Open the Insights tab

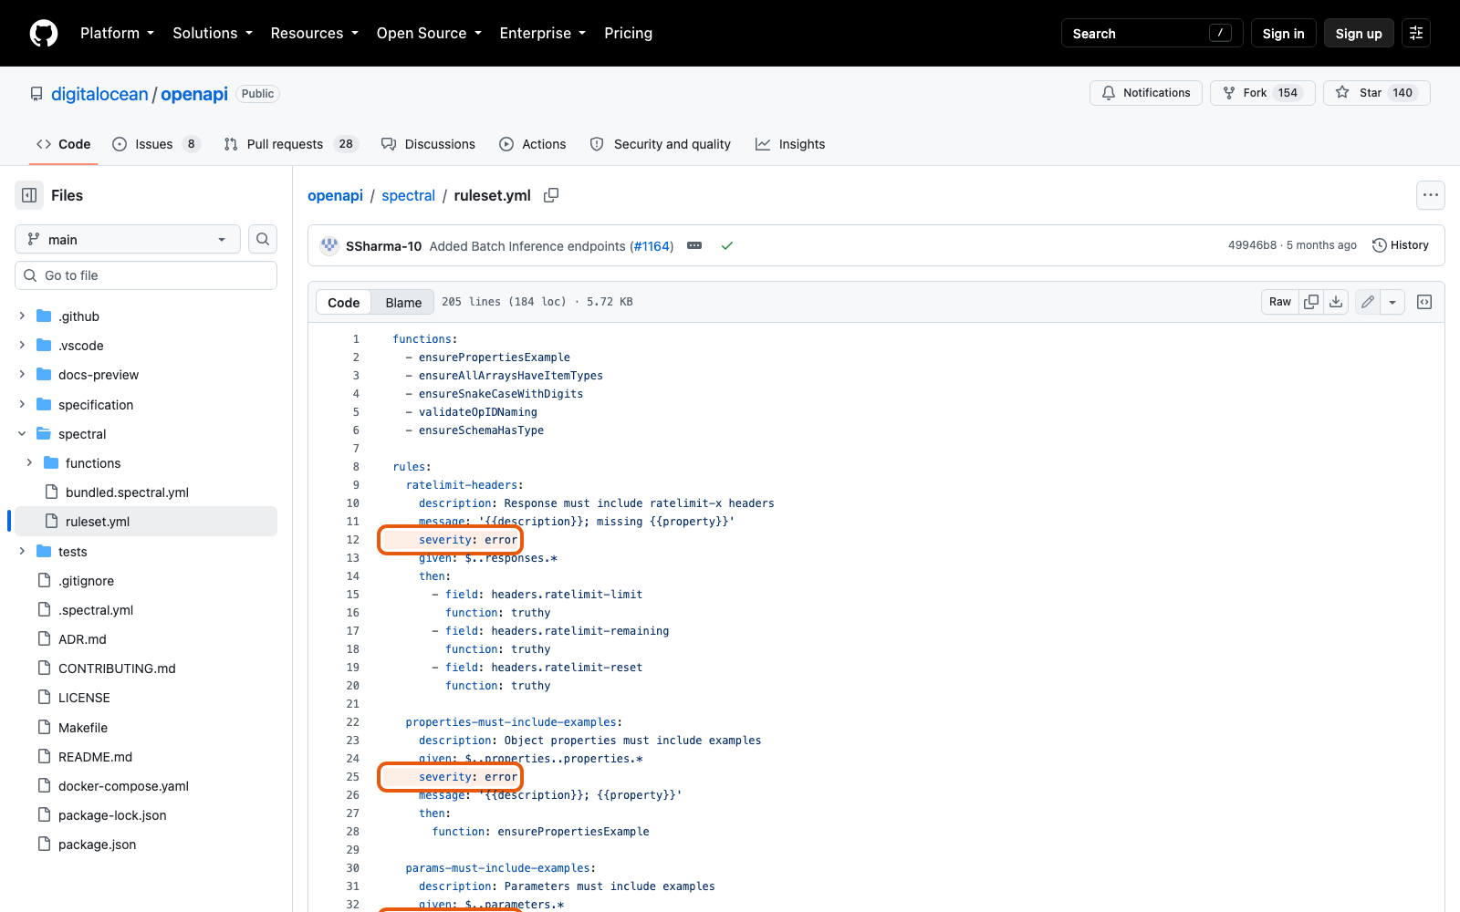tap(790, 144)
